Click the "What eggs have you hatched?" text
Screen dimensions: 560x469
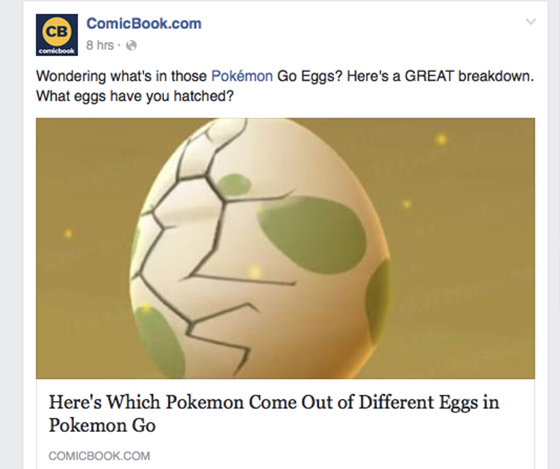click(134, 96)
